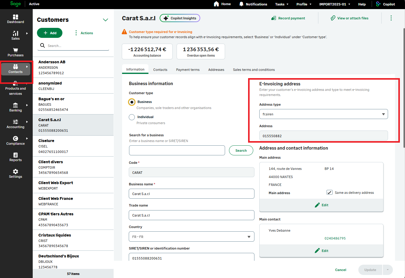This screenshot has width=405, height=278.
Task: Select the Individual customer type
Action: click(132, 117)
